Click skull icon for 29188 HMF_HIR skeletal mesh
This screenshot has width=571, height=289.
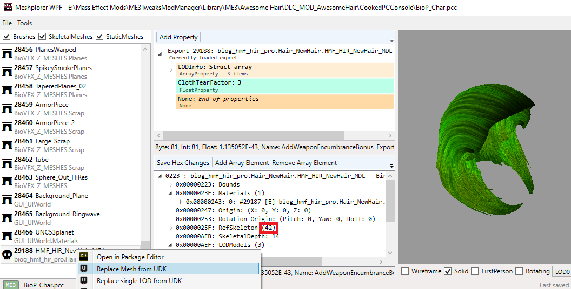tap(7, 255)
